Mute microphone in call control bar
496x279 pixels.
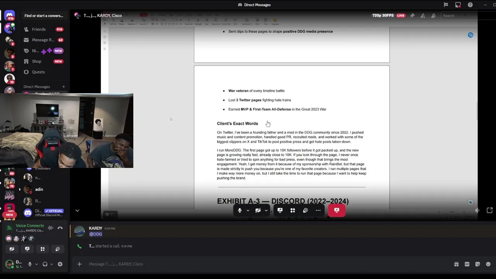(x=240, y=210)
